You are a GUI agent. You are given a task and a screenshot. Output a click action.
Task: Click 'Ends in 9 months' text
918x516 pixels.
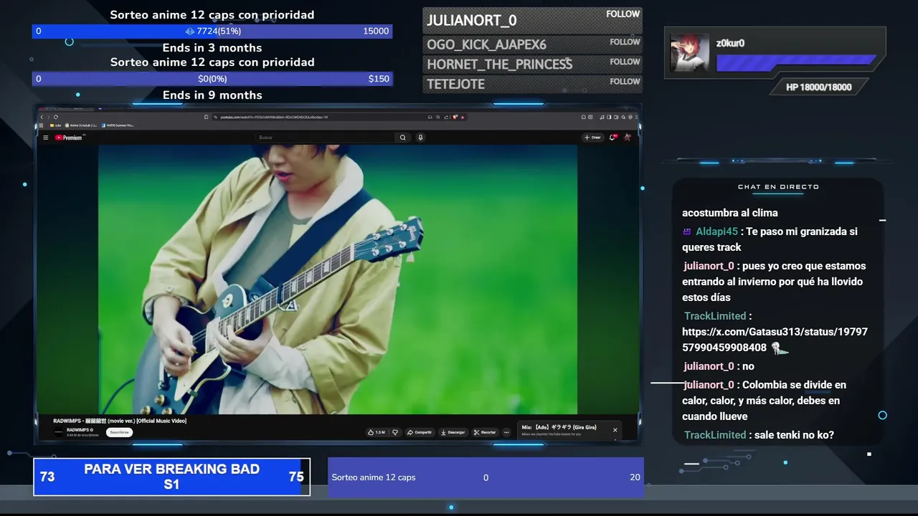coord(212,95)
